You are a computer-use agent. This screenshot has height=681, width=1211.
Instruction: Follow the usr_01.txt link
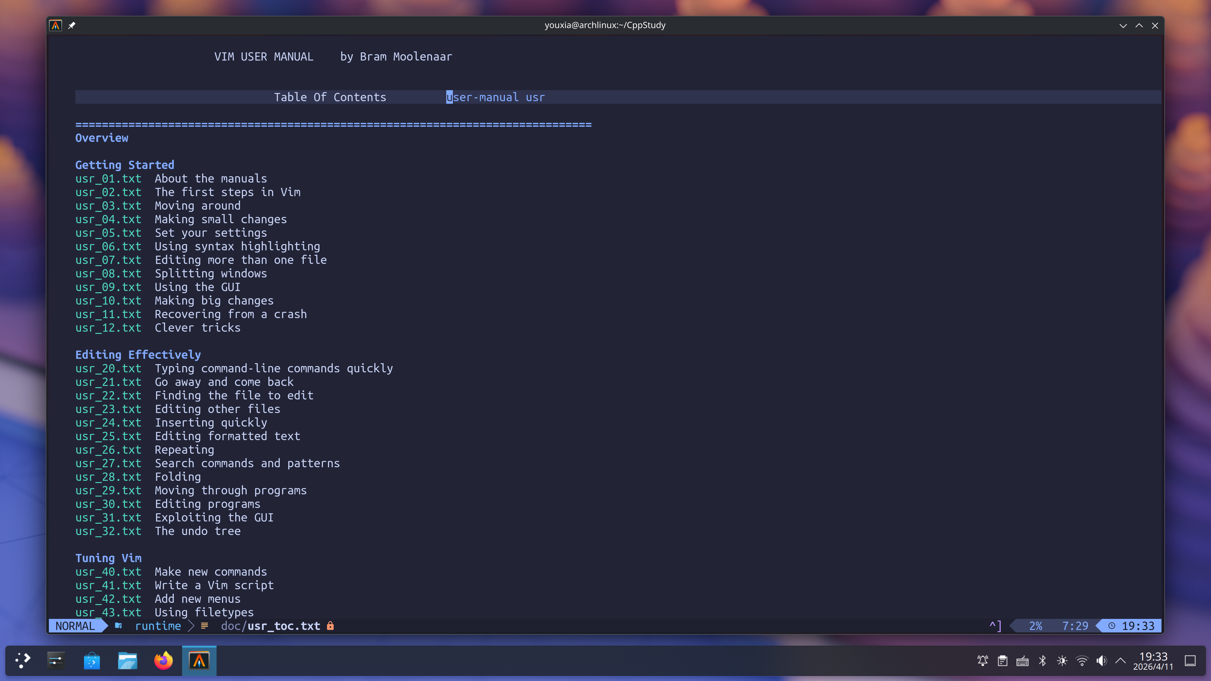tap(108, 178)
